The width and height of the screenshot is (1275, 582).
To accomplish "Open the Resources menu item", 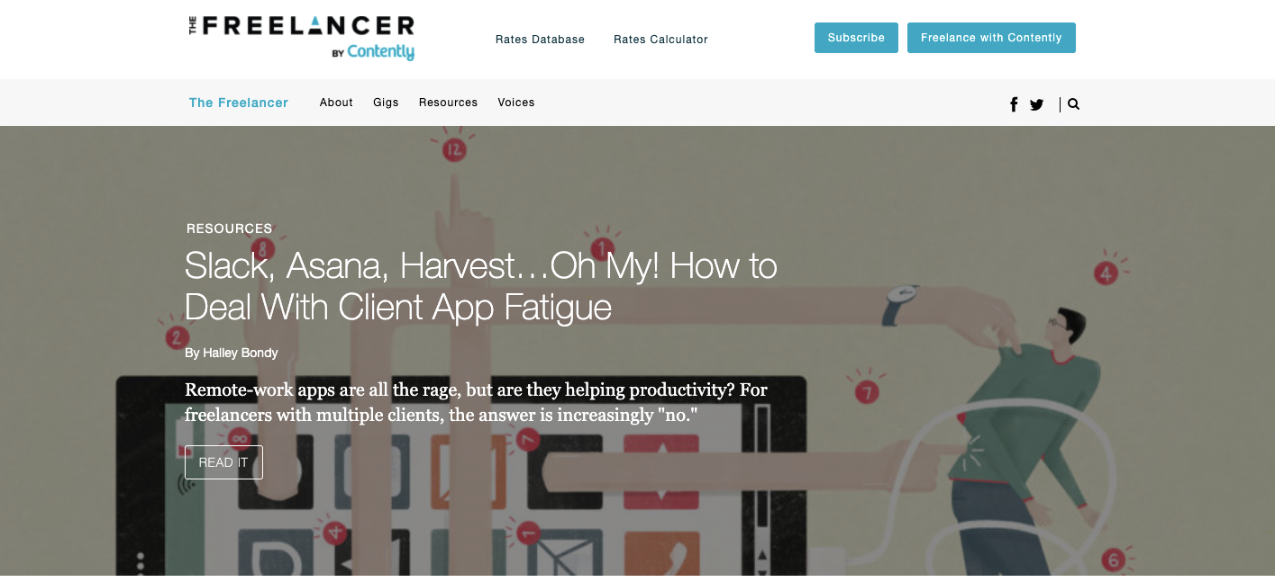I will pyautogui.click(x=448, y=103).
